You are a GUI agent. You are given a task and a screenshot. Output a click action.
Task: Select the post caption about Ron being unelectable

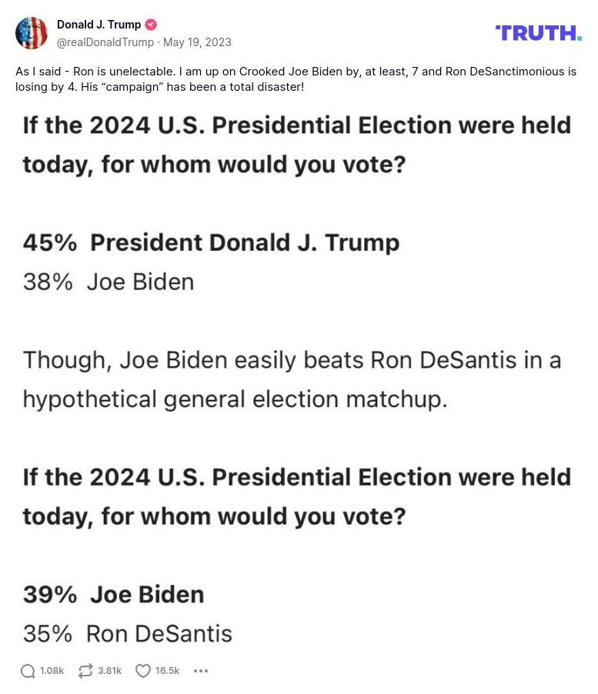coord(296,78)
